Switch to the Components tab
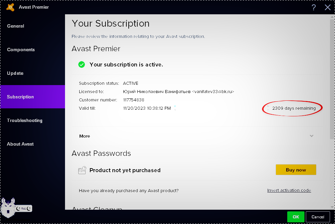335x224 pixels. pos(21,50)
